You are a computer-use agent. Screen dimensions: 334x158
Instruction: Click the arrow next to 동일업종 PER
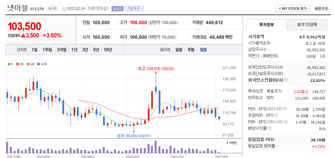(x=275, y=140)
